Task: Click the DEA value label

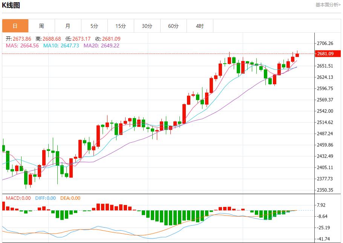Action: (70, 198)
